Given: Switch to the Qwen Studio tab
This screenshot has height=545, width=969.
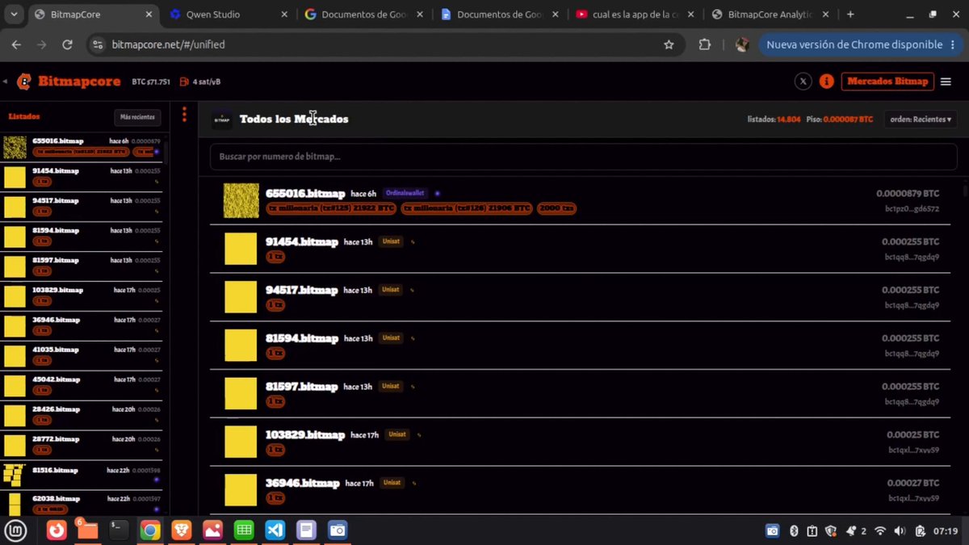Looking at the screenshot, I should pos(229,15).
